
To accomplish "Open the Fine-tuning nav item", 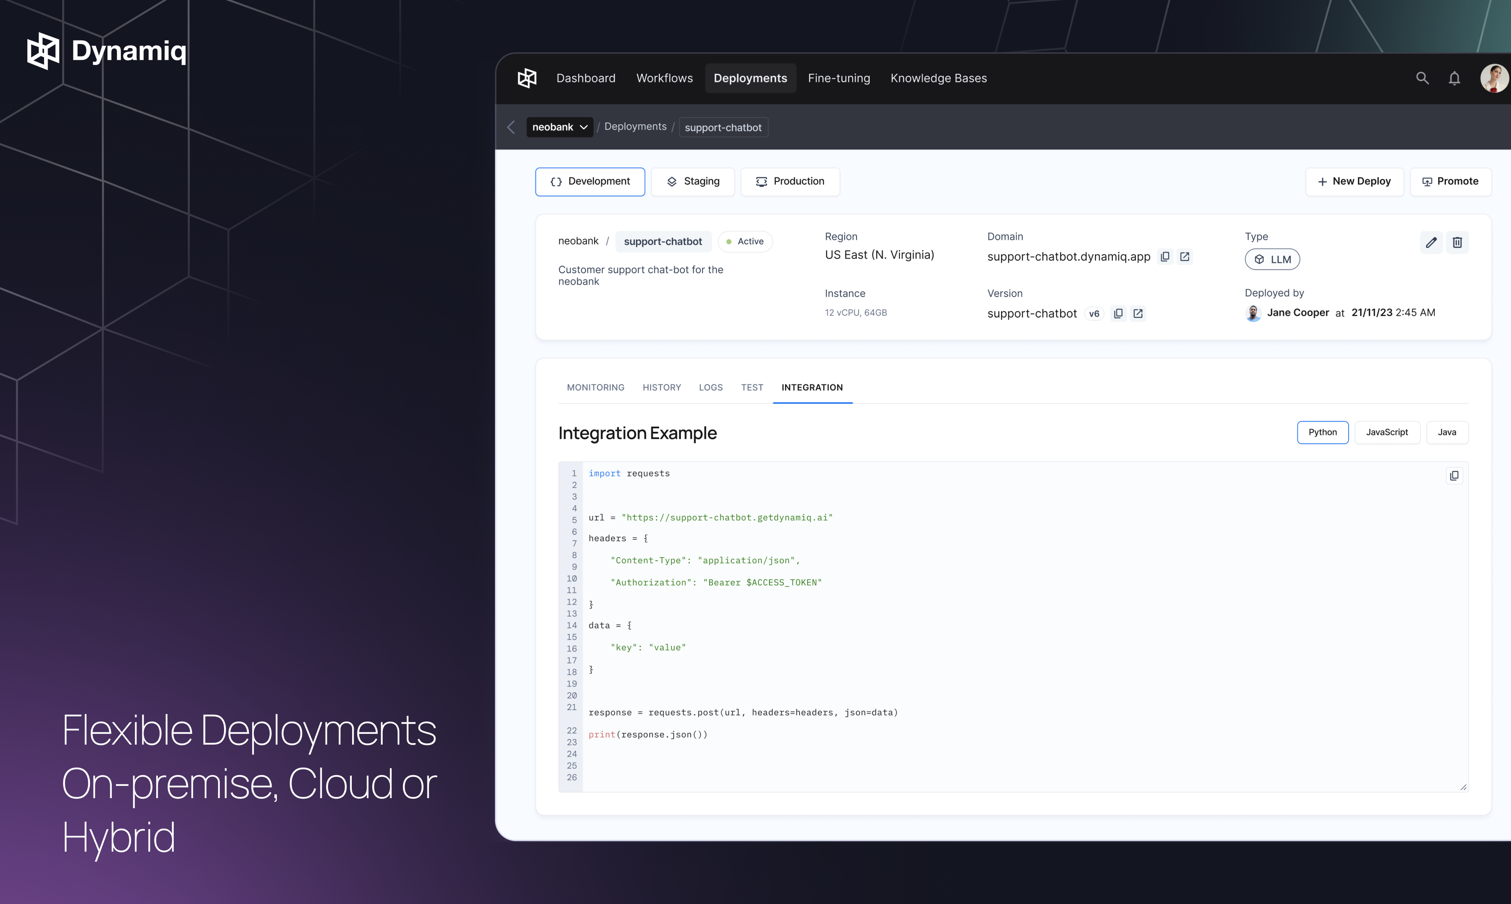I will (x=838, y=78).
